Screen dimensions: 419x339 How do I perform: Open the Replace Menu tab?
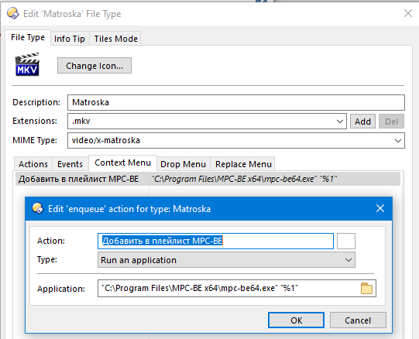point(243,164)
